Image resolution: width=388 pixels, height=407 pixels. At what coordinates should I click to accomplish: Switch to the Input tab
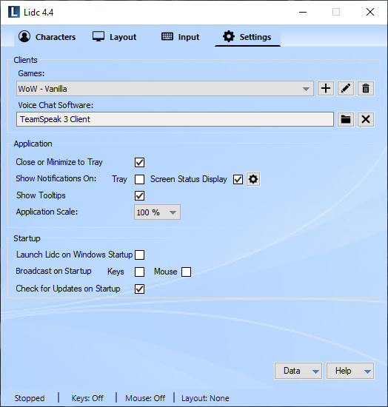point(180,37)
